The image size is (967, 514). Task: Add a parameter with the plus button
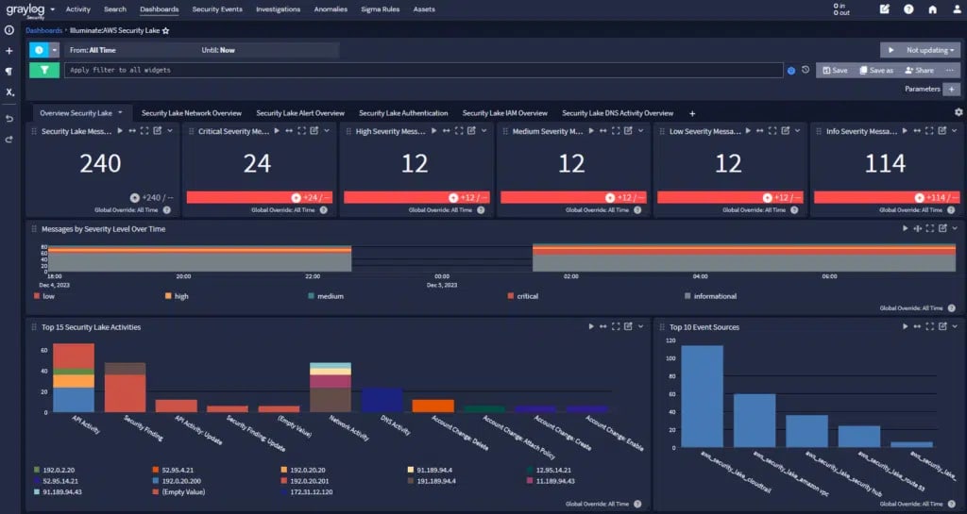[x=952, y=90]
